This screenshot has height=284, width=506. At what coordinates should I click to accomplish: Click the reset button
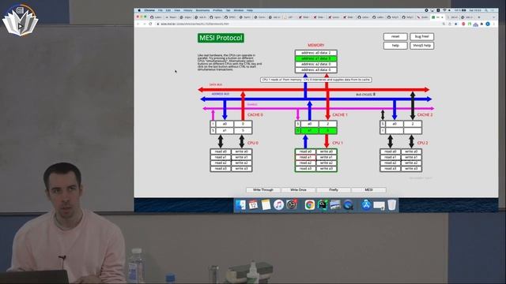click(395, 37)
